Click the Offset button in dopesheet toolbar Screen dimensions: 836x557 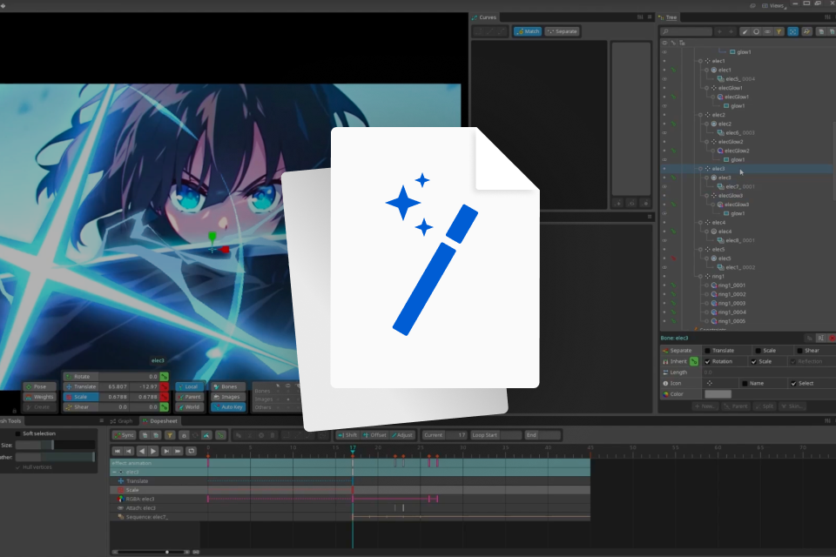tap(374, 435)
